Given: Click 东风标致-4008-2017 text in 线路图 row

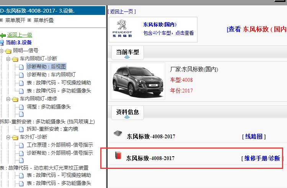Looking at the screenshot, I should click(x=151, y=136).
